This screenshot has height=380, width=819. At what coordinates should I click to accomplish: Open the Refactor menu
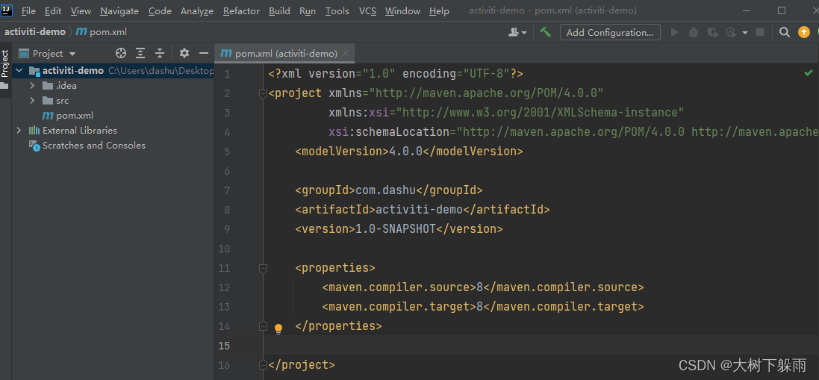[x=241, y=11]
